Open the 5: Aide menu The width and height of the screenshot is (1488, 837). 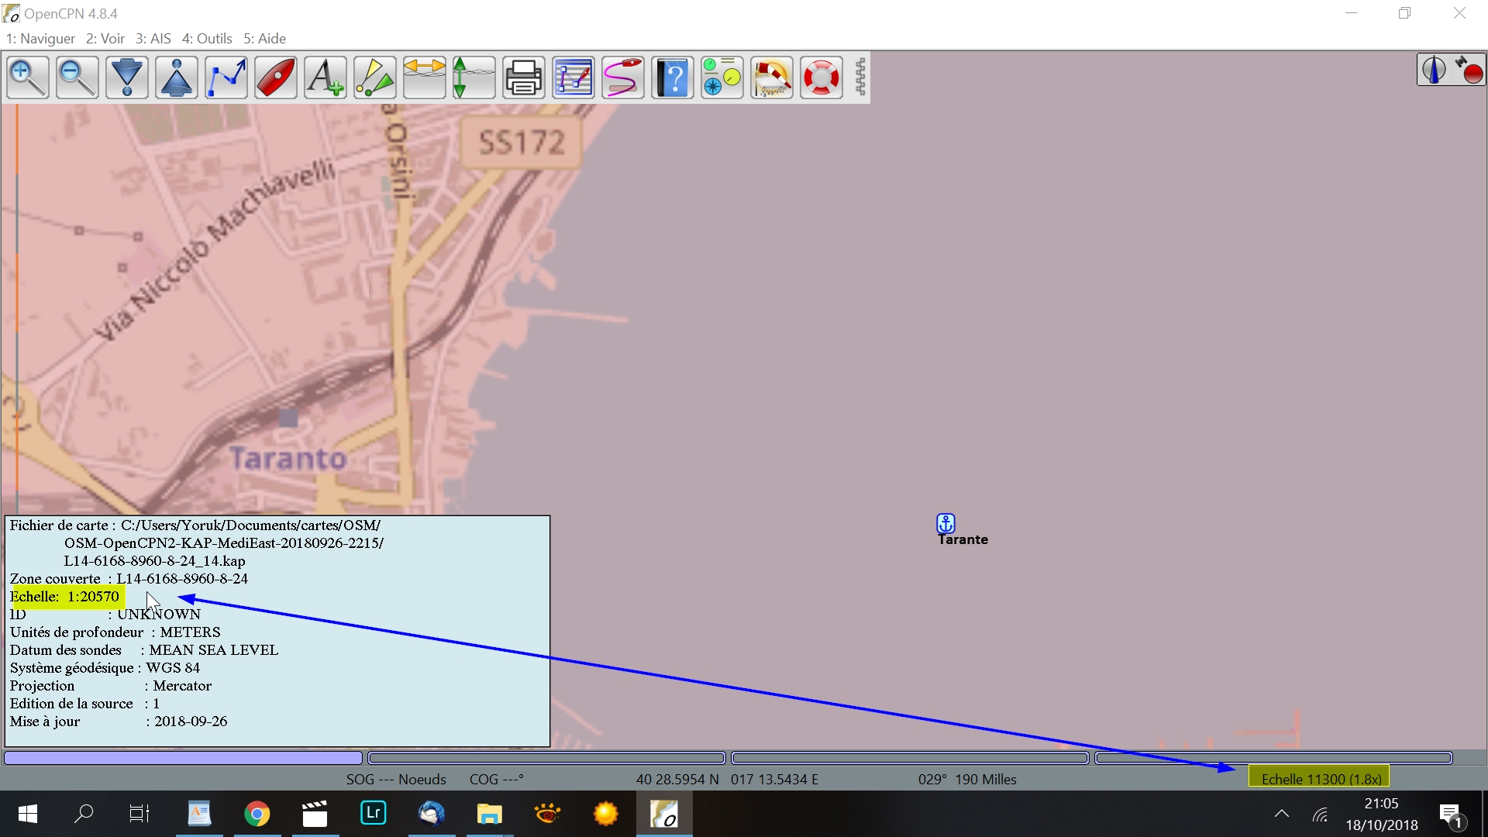[x=265, y=39]
